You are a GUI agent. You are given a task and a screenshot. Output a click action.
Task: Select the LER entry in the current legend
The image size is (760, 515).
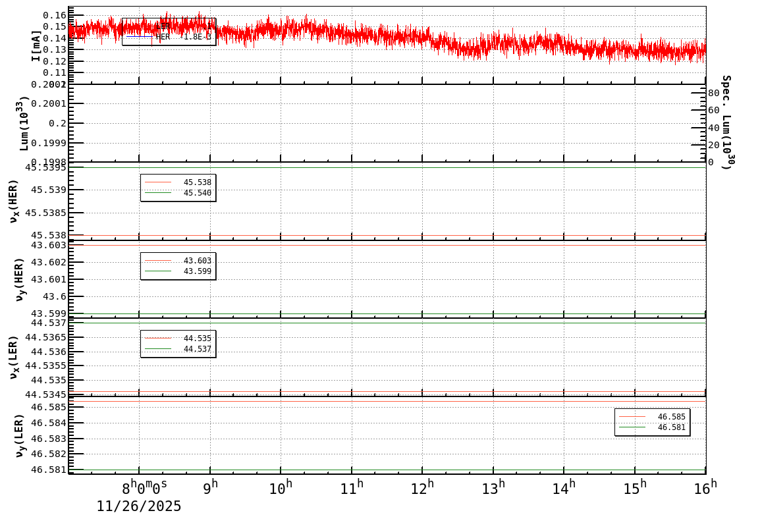(163, 26)
